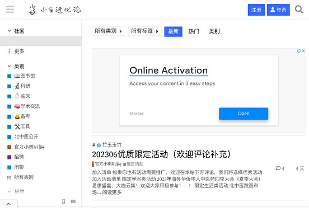This screenshot has width=309, height=208.
Task: Open 所有类别 in the sidebar
Action: click(x=20, y=177)
